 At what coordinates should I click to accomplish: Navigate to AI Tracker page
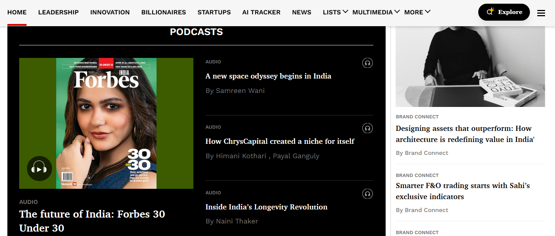[x=261, y=12]
